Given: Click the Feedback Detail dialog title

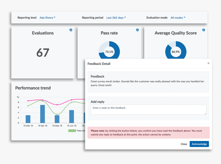Looking at the screenshot, I should click(x=99, y=64).
